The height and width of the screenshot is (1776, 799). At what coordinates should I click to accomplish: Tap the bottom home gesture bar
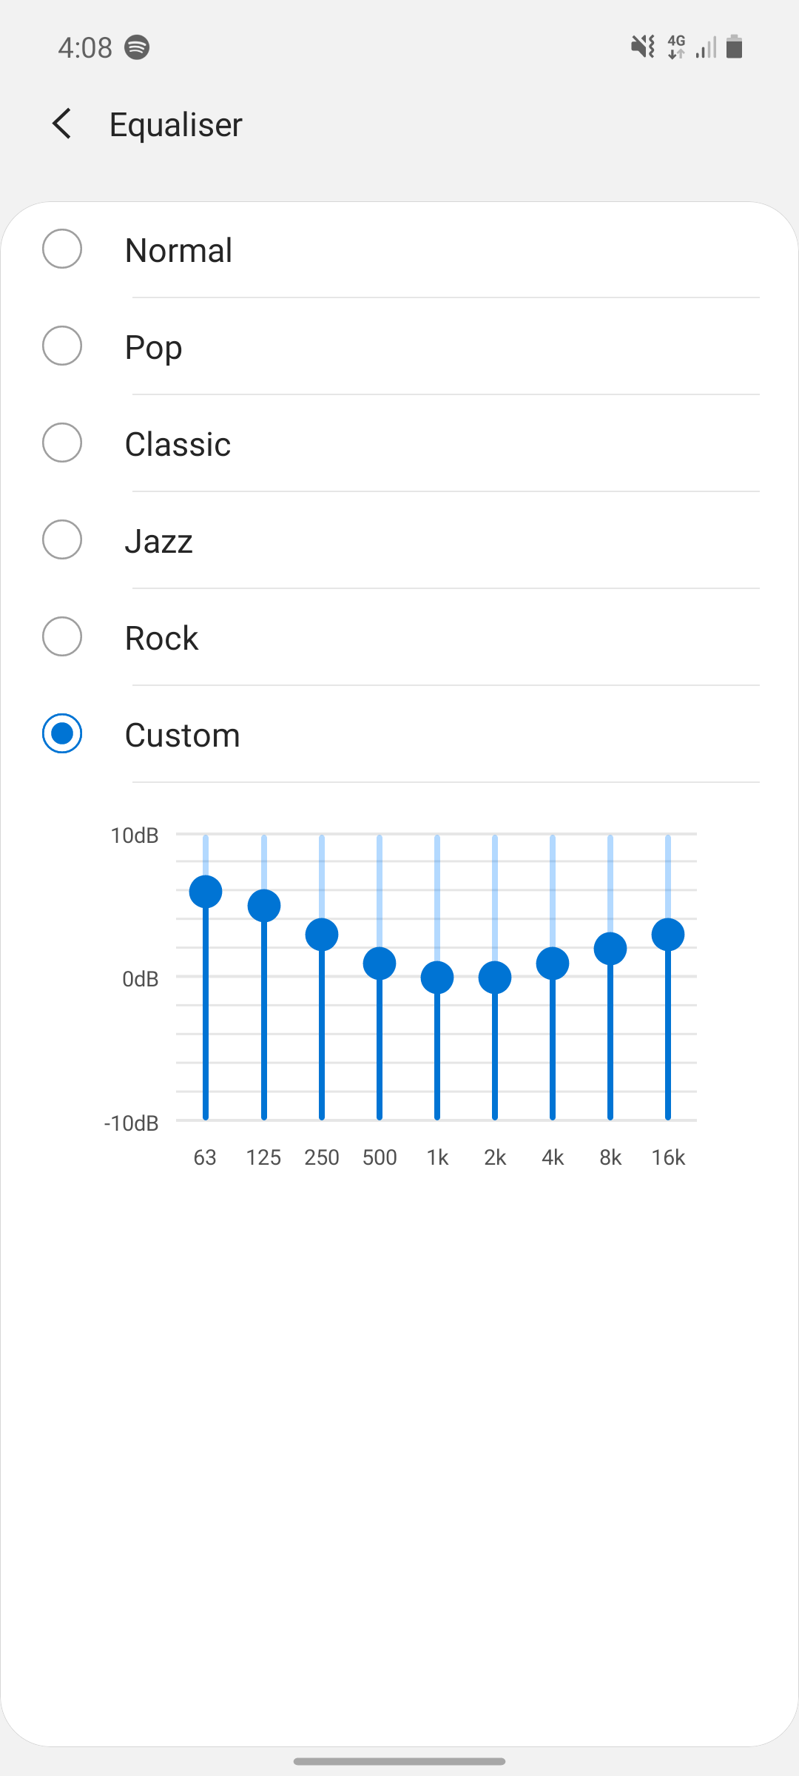399,1761
